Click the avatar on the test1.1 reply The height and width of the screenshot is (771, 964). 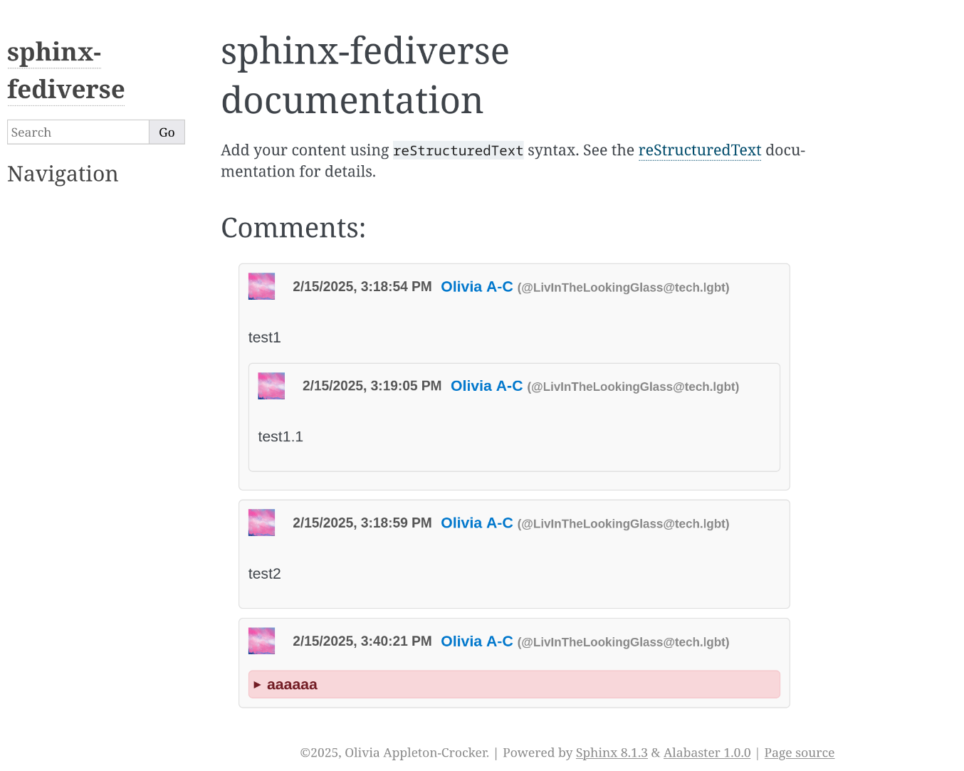coord(271,385)
